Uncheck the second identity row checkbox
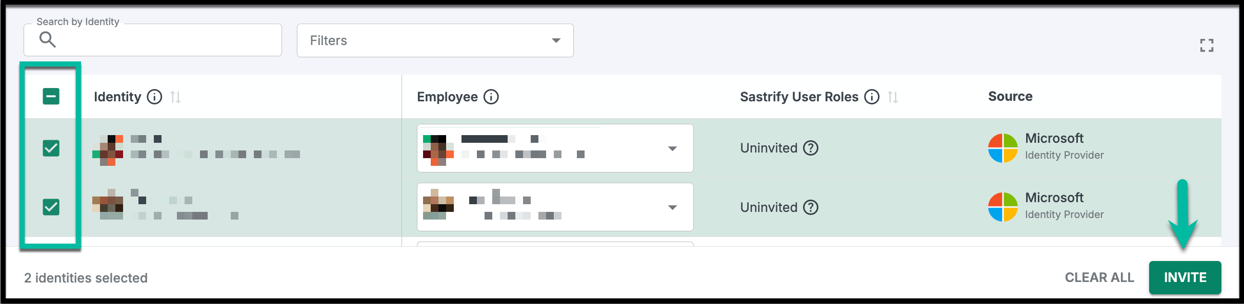Image resolution: width=1244 pixels, height=304 pixels. (x=51, y=207)
